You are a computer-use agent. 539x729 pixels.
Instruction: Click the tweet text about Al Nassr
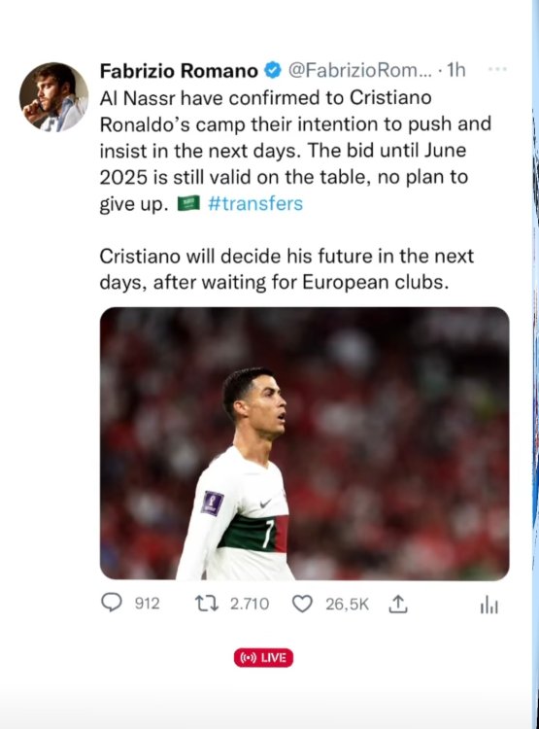(295, 151)
